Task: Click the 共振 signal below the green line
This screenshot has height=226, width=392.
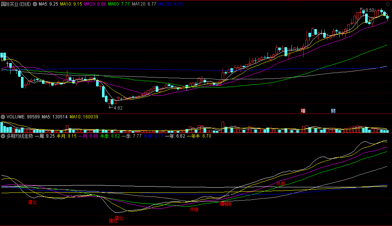Action: pos(194,209)
